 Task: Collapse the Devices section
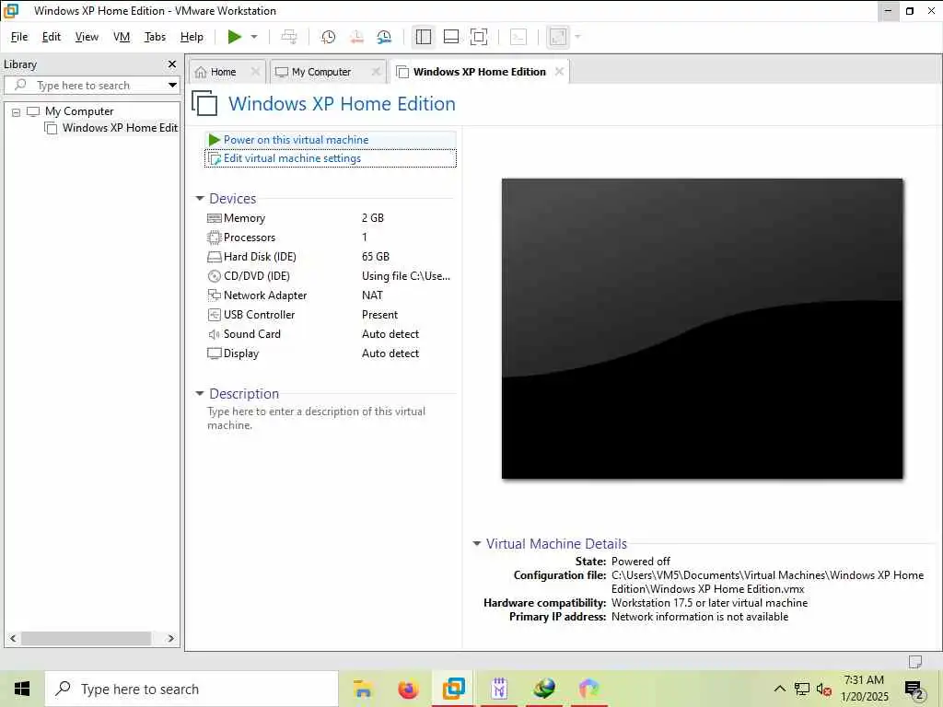click(x=200, y=199)
